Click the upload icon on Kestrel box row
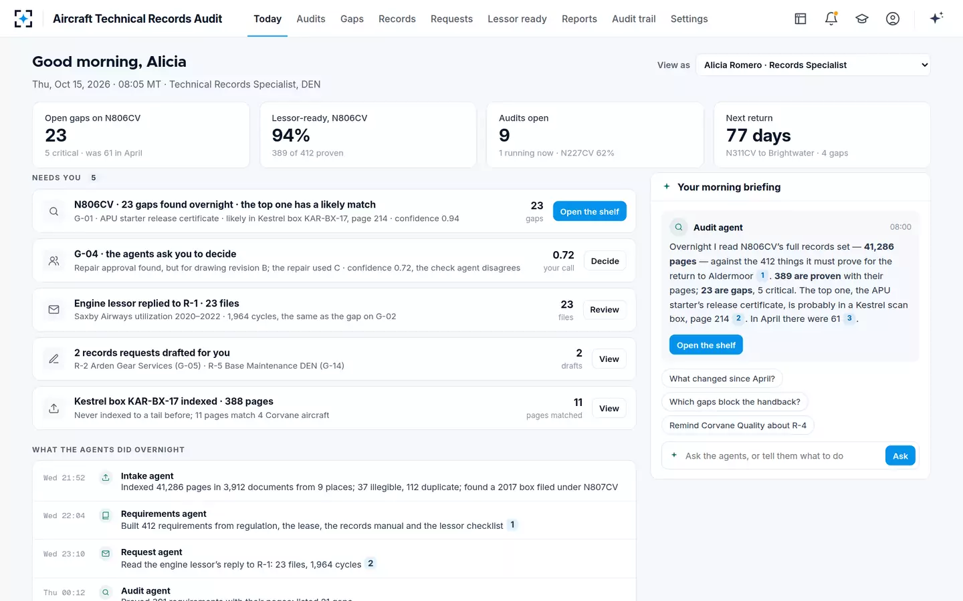 [53, 408]
